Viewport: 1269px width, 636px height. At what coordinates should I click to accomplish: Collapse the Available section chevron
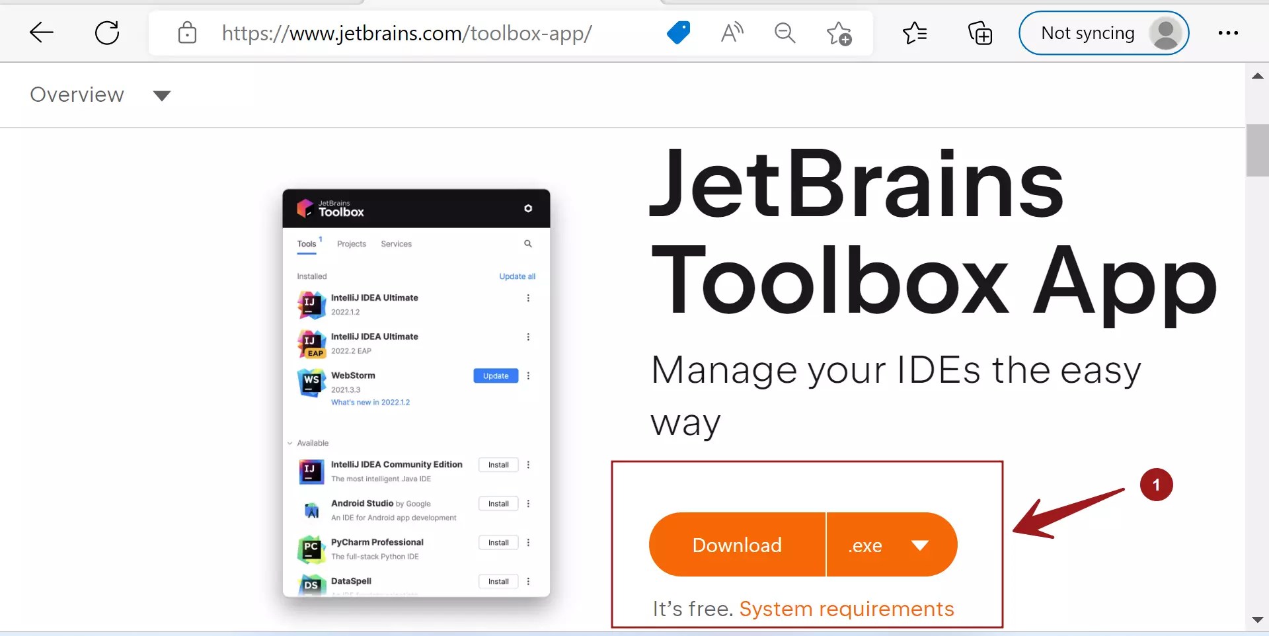(x=289, y=443)
